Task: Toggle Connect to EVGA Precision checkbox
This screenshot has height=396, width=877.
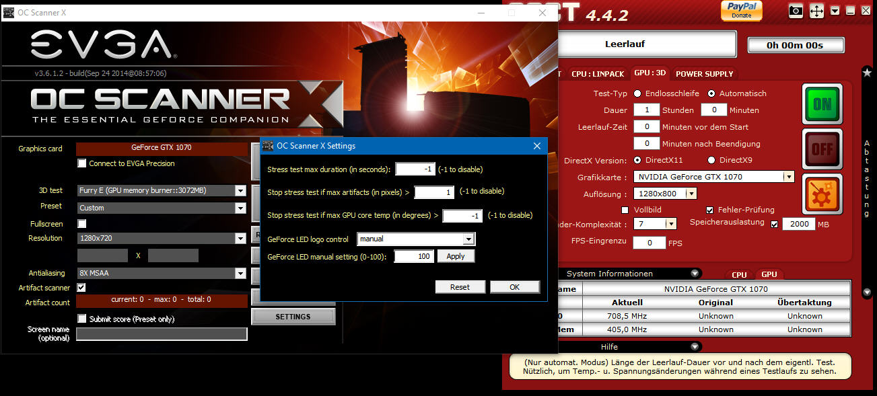Action: click(x=82, y=163)
